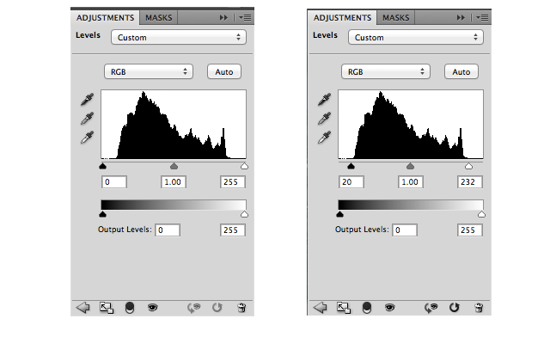Switch right panel to expanded view icon
The width and height of the screenshot is (550, 337).
tap(344, 308)
